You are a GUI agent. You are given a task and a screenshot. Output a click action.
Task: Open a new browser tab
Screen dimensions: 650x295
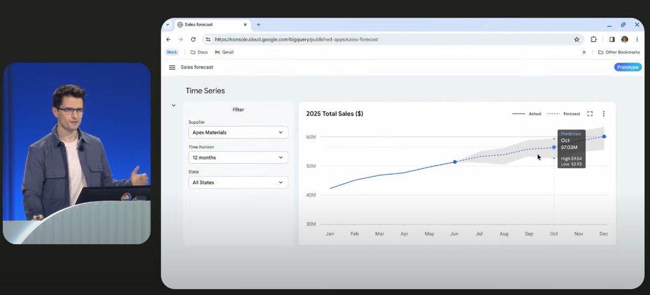click(258, 24)
